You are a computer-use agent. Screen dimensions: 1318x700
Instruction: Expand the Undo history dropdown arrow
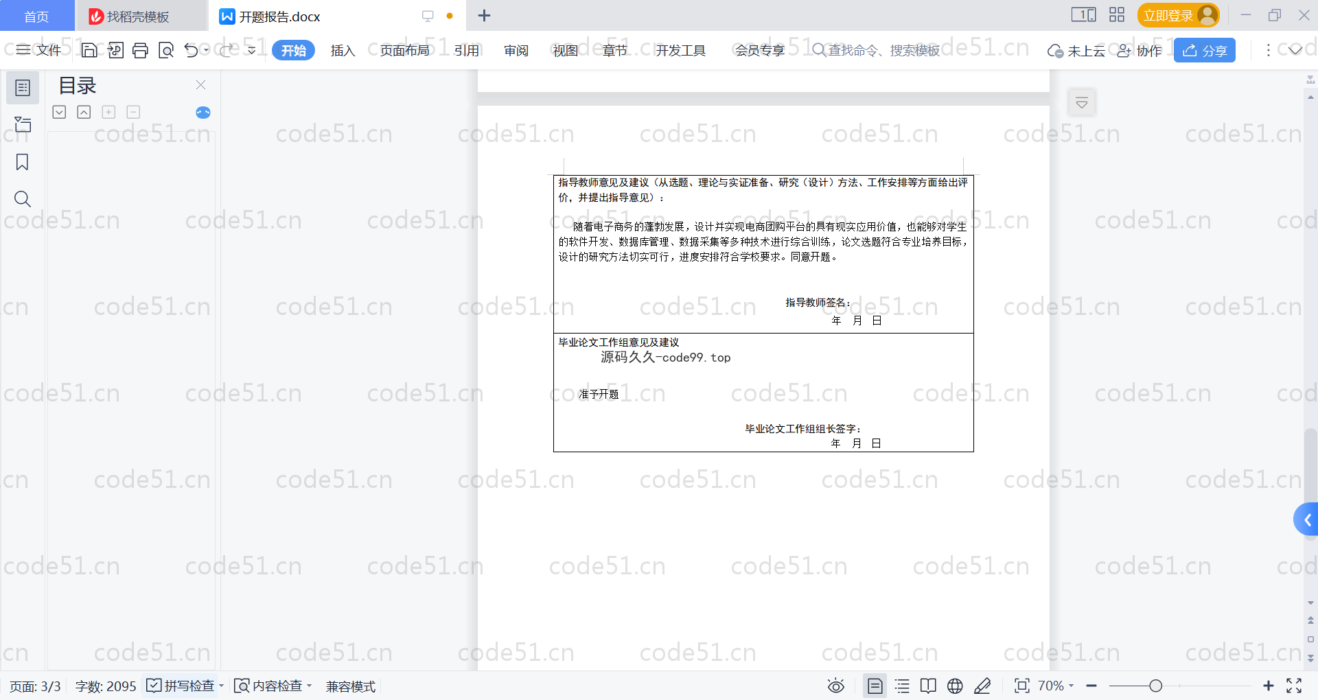[206, 50]
